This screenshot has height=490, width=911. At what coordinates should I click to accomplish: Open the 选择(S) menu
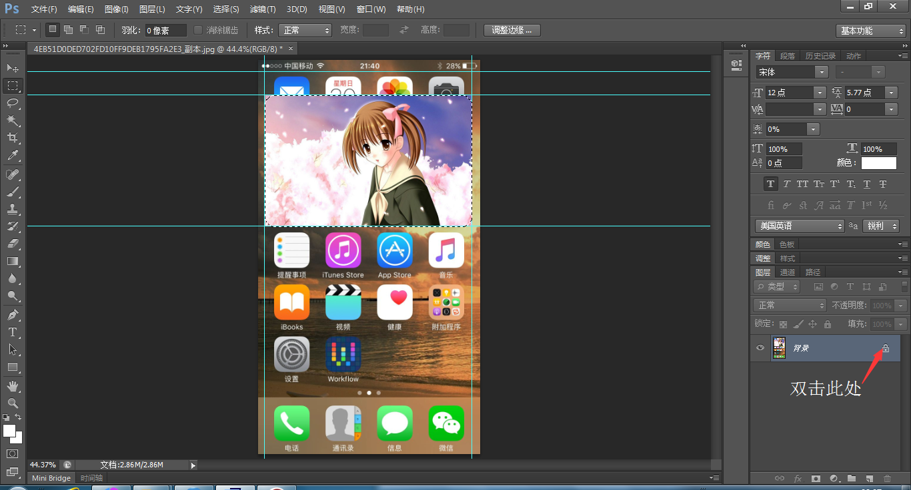coord(226,9)
